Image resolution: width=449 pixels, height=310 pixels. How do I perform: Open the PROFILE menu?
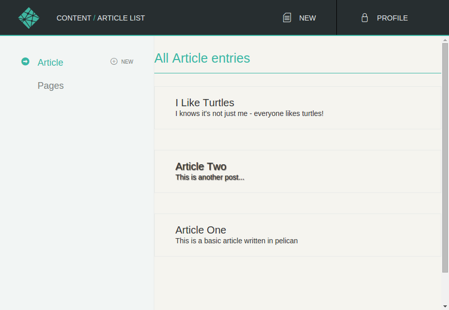tap(392, 17)
